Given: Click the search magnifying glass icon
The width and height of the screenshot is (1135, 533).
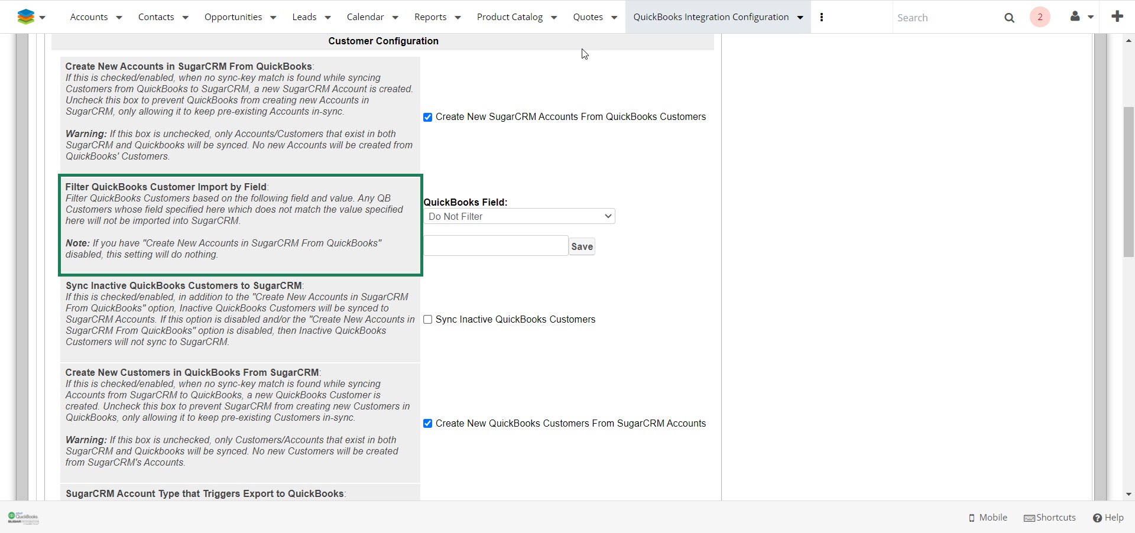Looking at the screenshot, I should pyautogui.click(x=1009, y=18).
